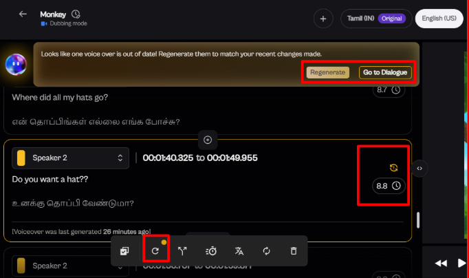Click the split dialogue icon in toolbar
469x278 pixels.
pos(183,252)
